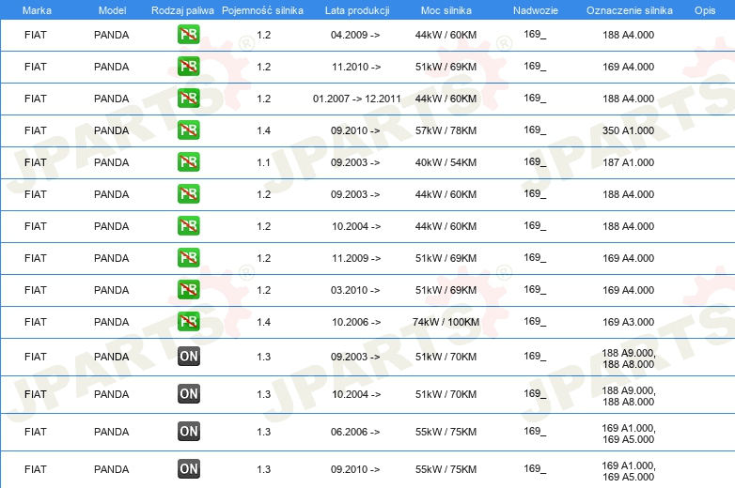Screen dimensions: 735x488
Task: Select '188 A9.000, 188 A8.000' in the 09.2003 diesel row
Action: tap(629, 358)
